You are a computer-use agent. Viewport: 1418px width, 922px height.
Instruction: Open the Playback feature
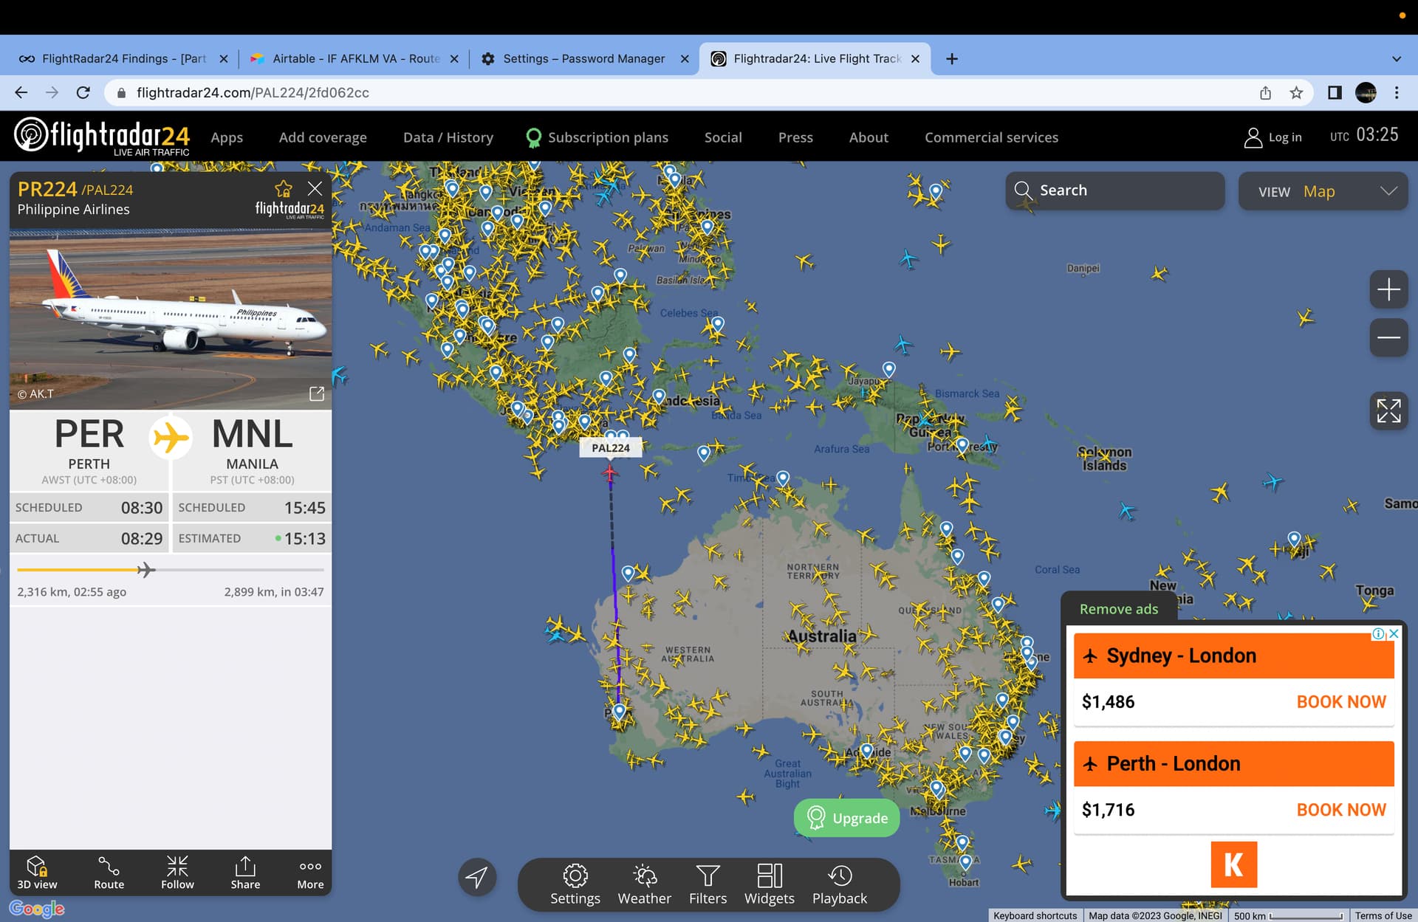point(840,884)
